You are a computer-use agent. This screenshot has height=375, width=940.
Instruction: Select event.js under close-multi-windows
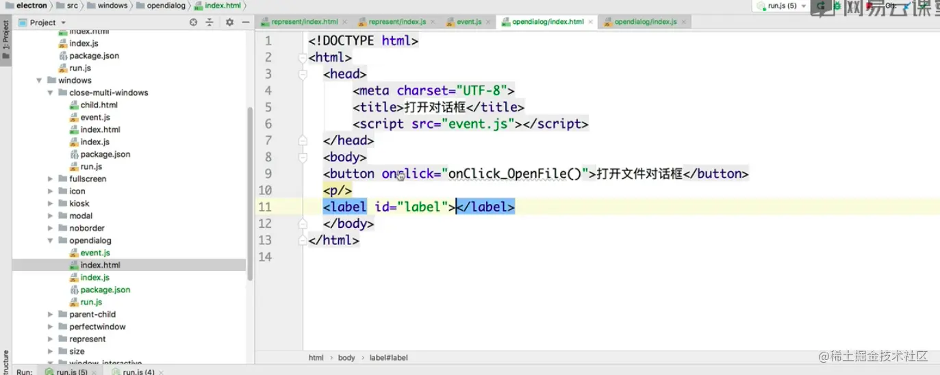(x=95, y=117)
